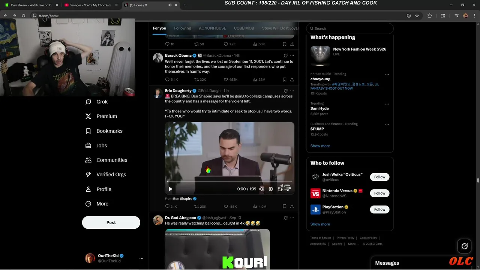Open video settings gear
This screenshot has width=480, height=270.
pyautogui.click(x=271, y=189)
